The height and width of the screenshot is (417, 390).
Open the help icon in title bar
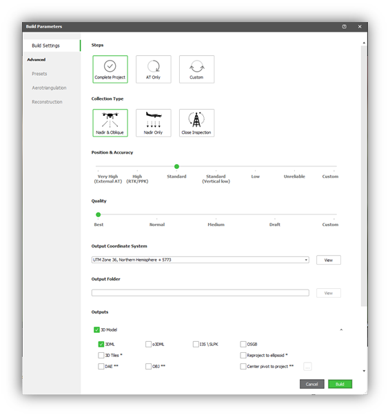[345, 27]
